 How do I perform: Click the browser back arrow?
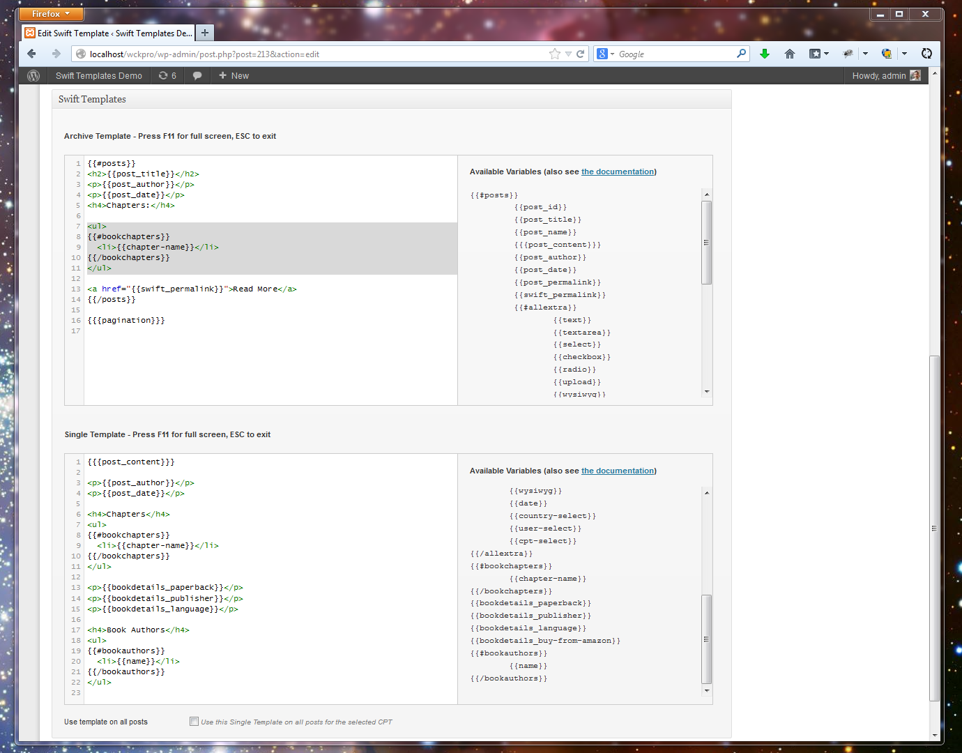pyautogui.click(x=31, y=54)
